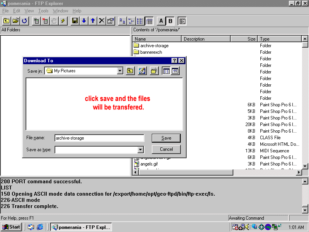Click the floppy disk save icon
Image resolution: width=309 pixels, height=232 pixels.
(x=75, y=21)
